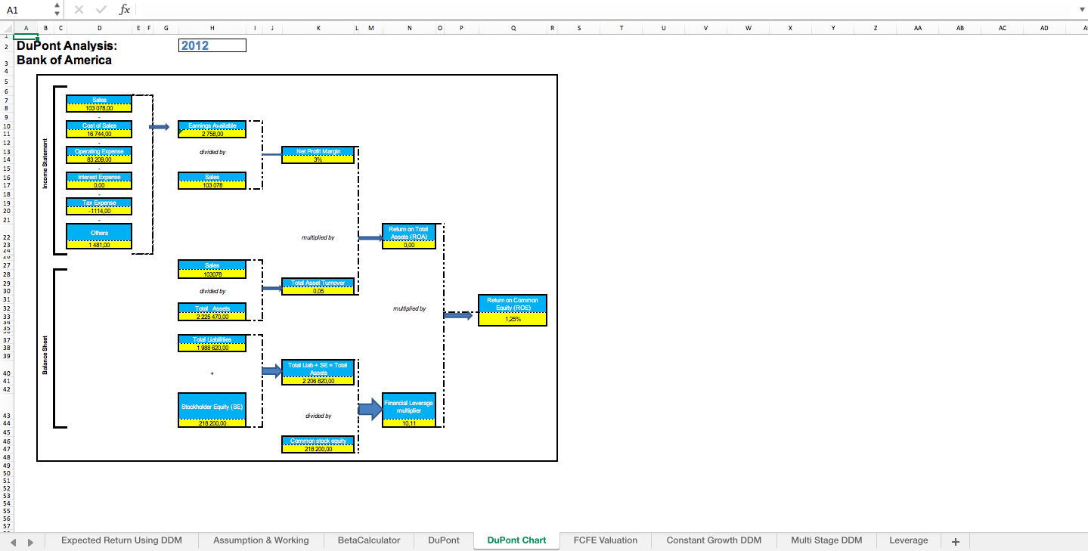Expand the formula bar with right-edge arrow
Viewport: 1088px width, 551px height.
pyautogui.click(x=1080, y=10)
